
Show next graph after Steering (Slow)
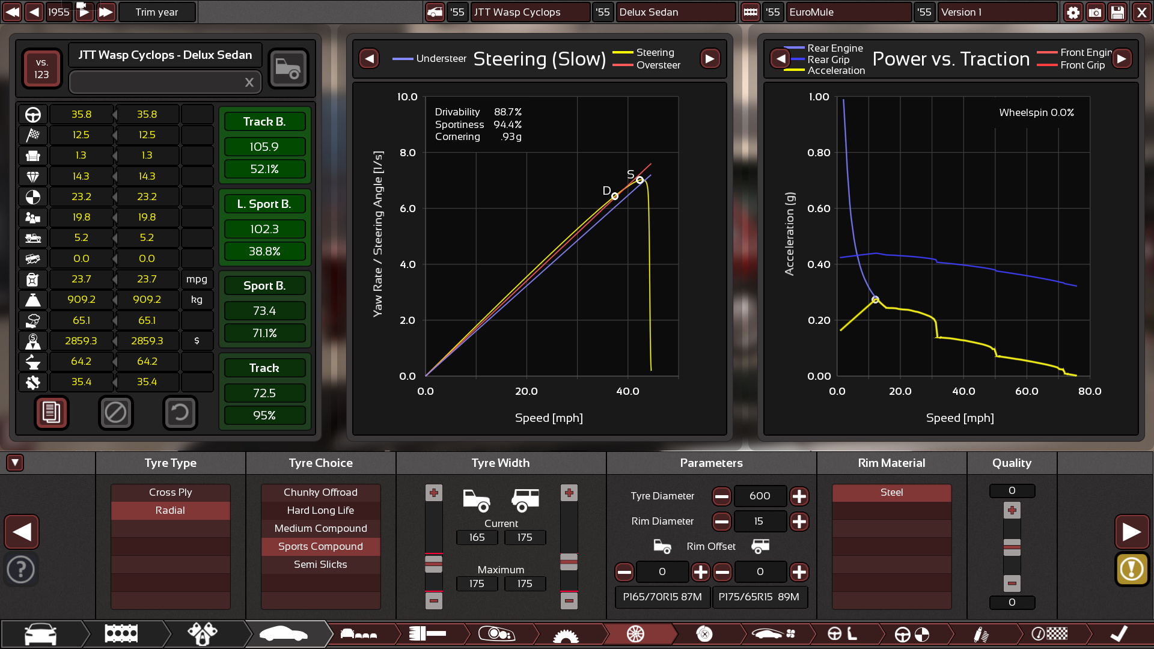(710, 59)
